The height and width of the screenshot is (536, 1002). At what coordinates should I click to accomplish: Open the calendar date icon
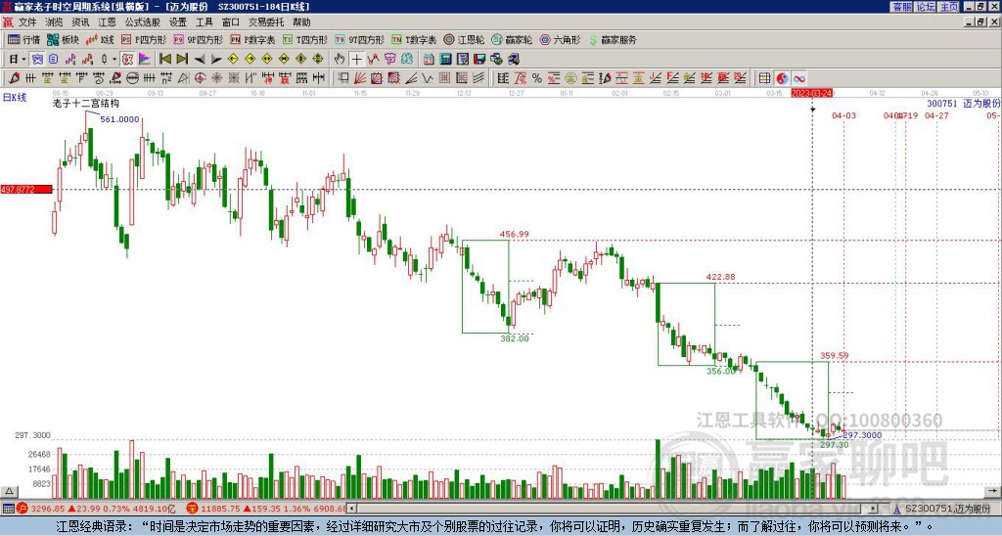click(429, 59)
